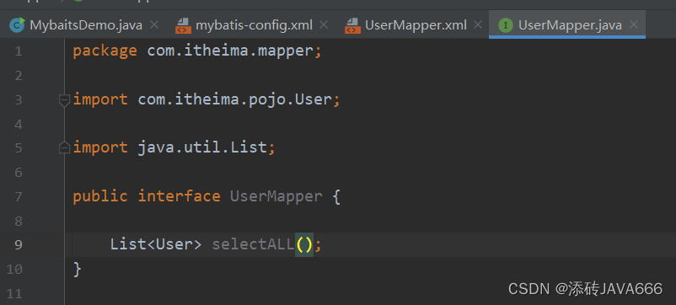Click the MybaitsDemo.java class file icon

pos(17,25)
